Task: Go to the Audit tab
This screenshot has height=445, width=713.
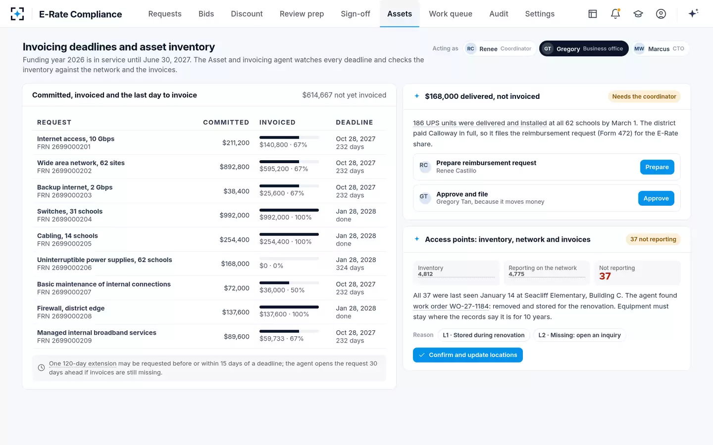Action: pyautogui.click(x=499, y=14)
